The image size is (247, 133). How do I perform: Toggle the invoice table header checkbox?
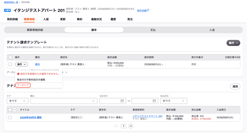[x=10, y=109]
